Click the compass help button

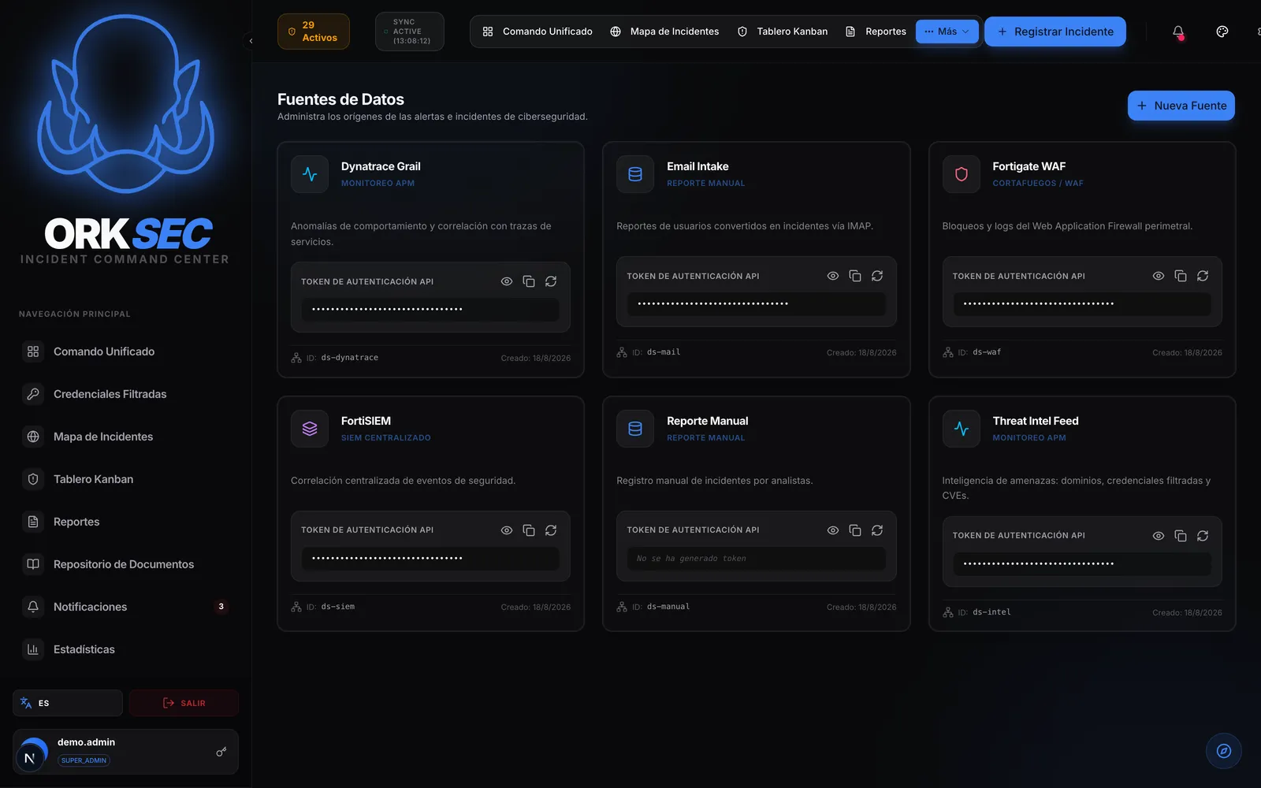[1224, 751]
